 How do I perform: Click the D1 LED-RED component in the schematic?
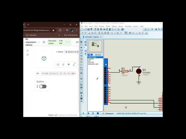pyautogui.click(x=139, y=72)
